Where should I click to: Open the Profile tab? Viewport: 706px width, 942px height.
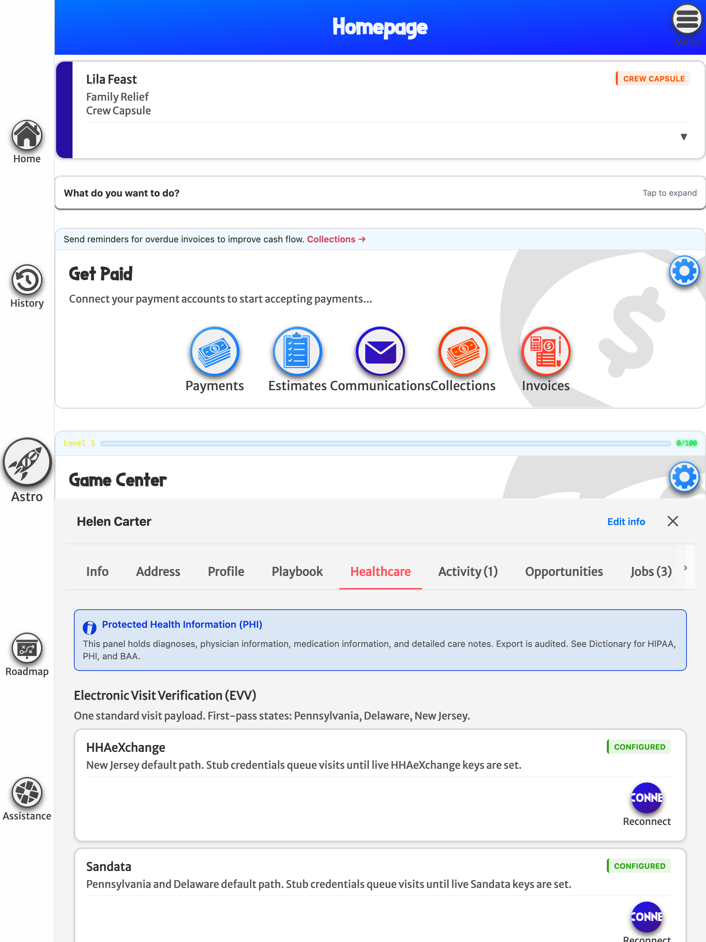coord(225,571)
